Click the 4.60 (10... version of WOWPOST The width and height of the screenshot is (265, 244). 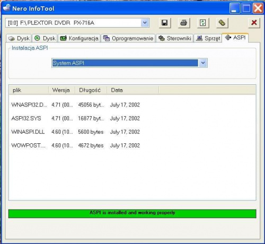click(x=62, y=145)
